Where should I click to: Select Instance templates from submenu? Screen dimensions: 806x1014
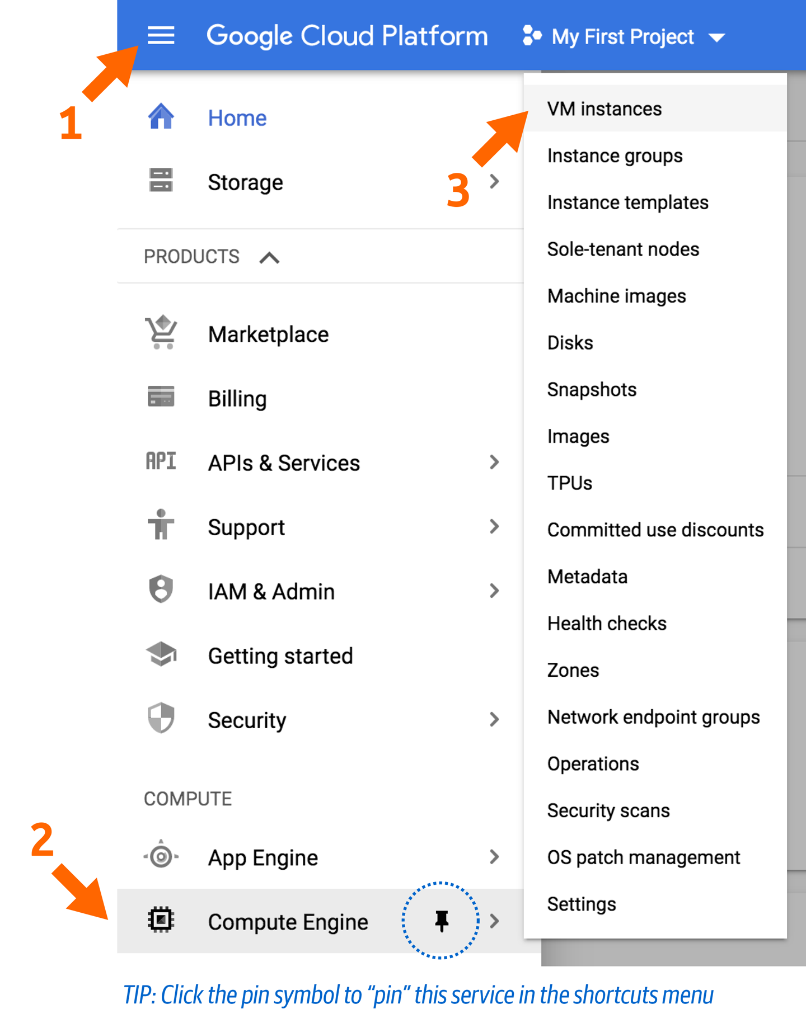pyautogui.click(x=655, y=202)
